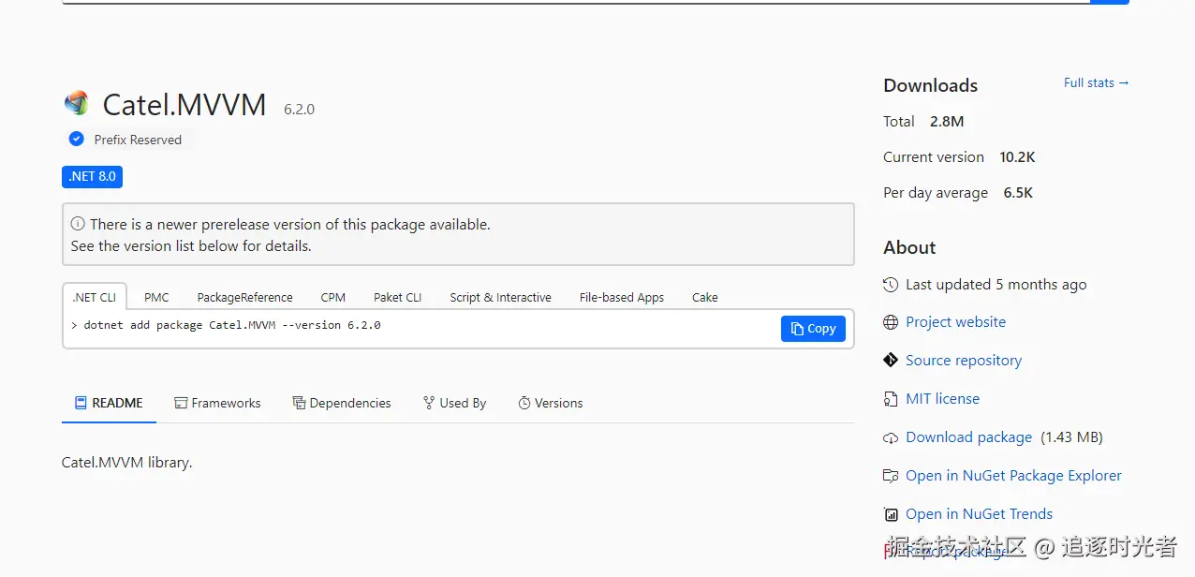Click Open in NuGet Trends link
1195x577 pixels.
(979, 514)
